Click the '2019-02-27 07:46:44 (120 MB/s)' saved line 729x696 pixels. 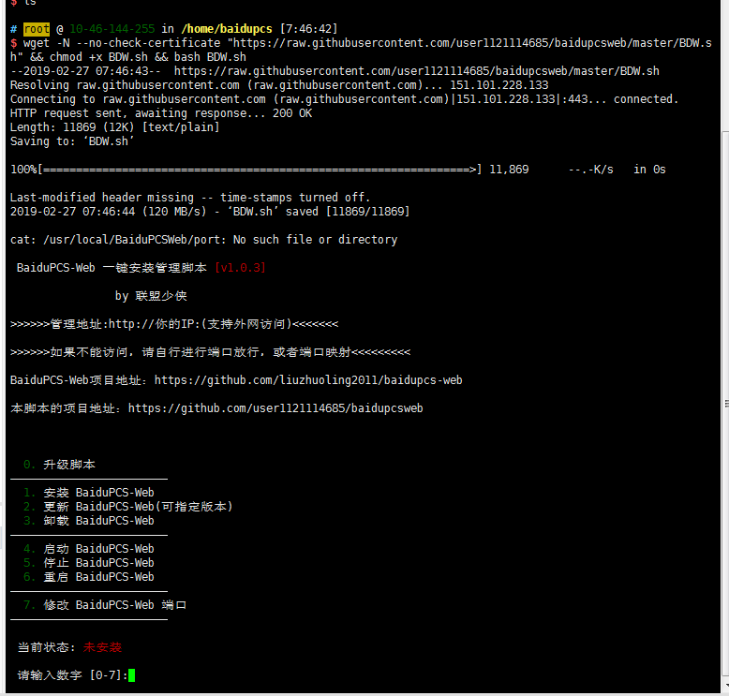210,212
